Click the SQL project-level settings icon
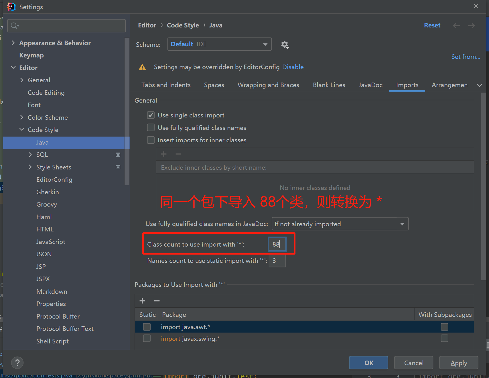Image resolution: width=489 pixels, height=378 pixels. click(x=118, y=155)
